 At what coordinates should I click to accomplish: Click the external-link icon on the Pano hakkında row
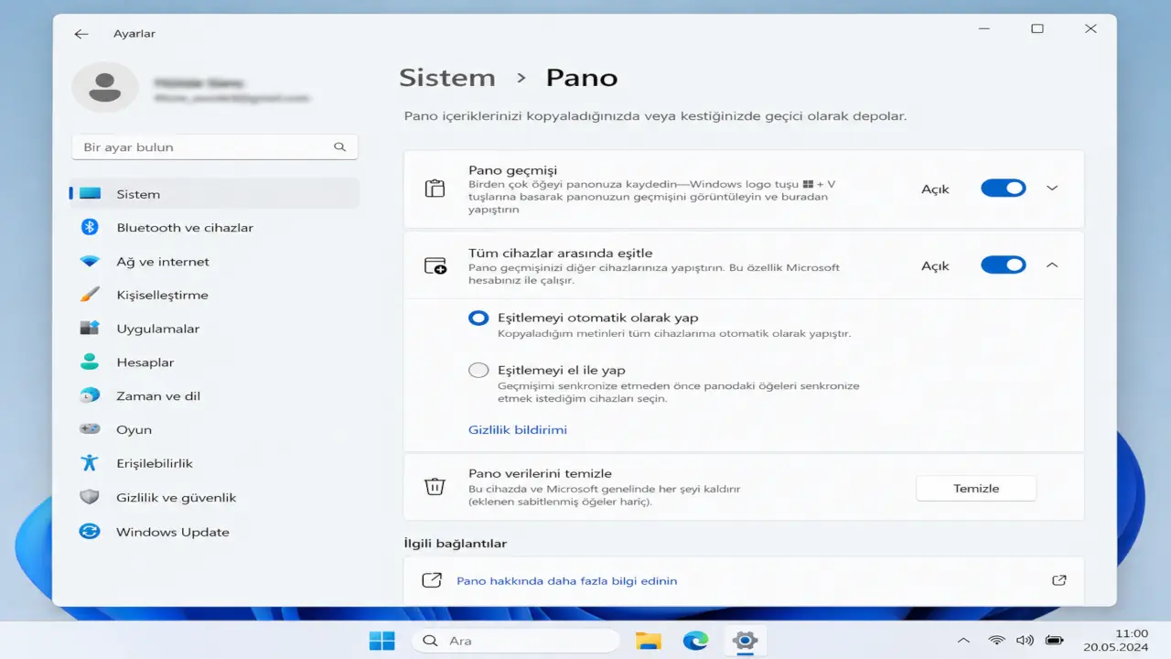[x=1059, y=580]
